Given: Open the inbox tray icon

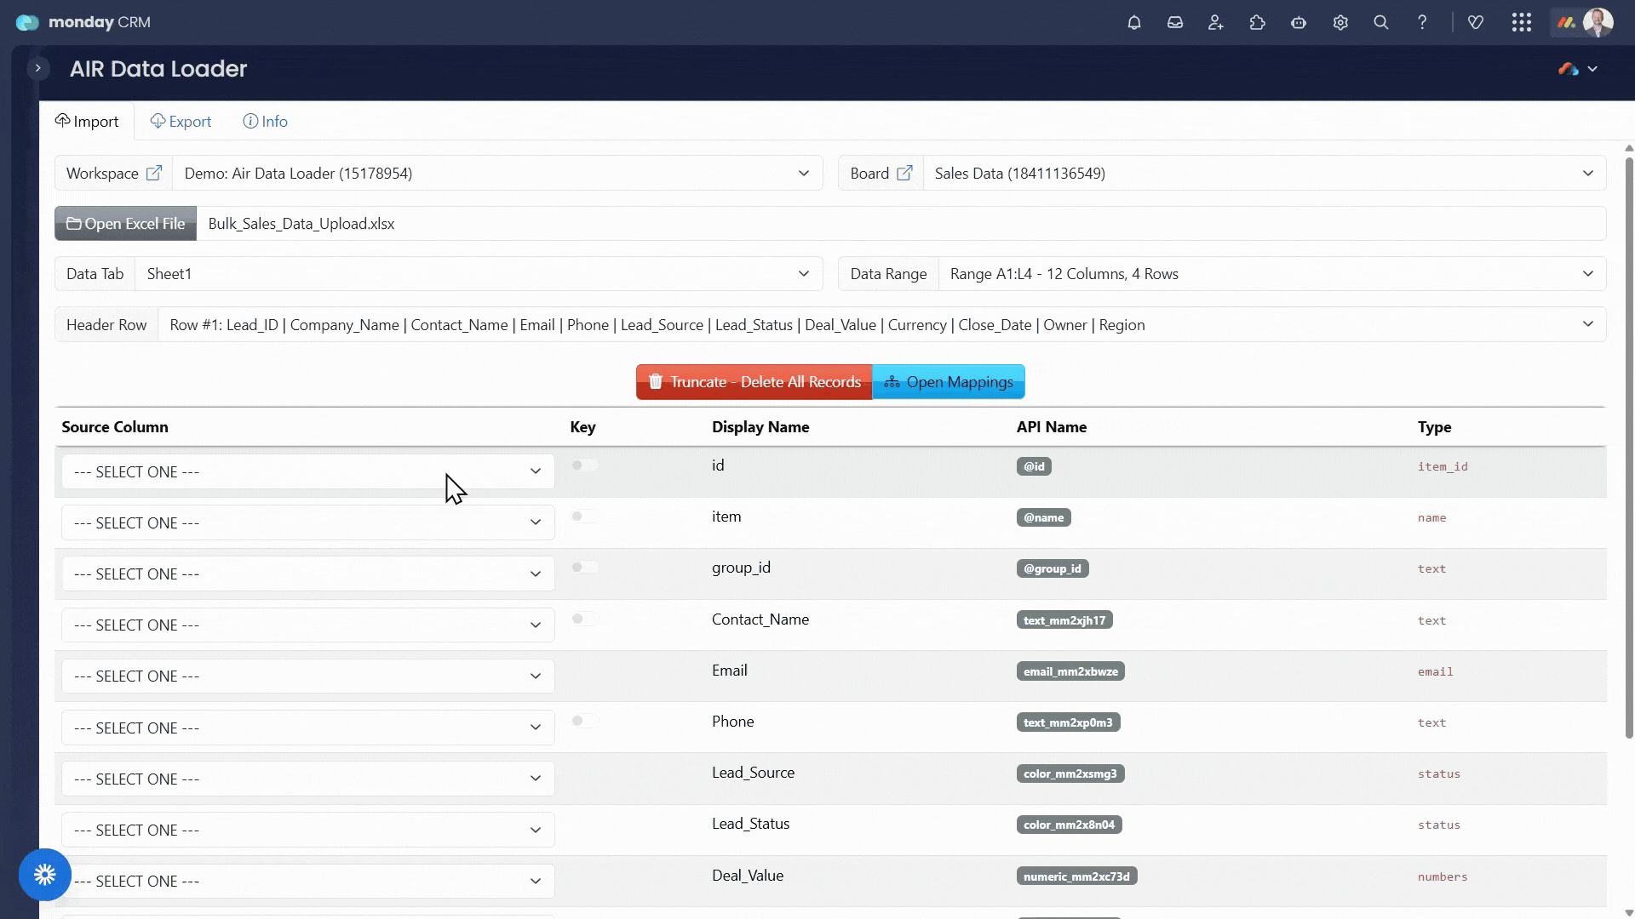Looking at the screenshot, I should click(x=1175, y=23).
